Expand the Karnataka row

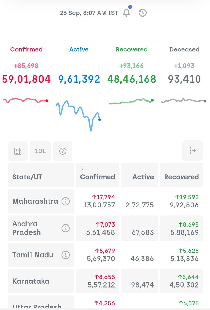point(31,281)
